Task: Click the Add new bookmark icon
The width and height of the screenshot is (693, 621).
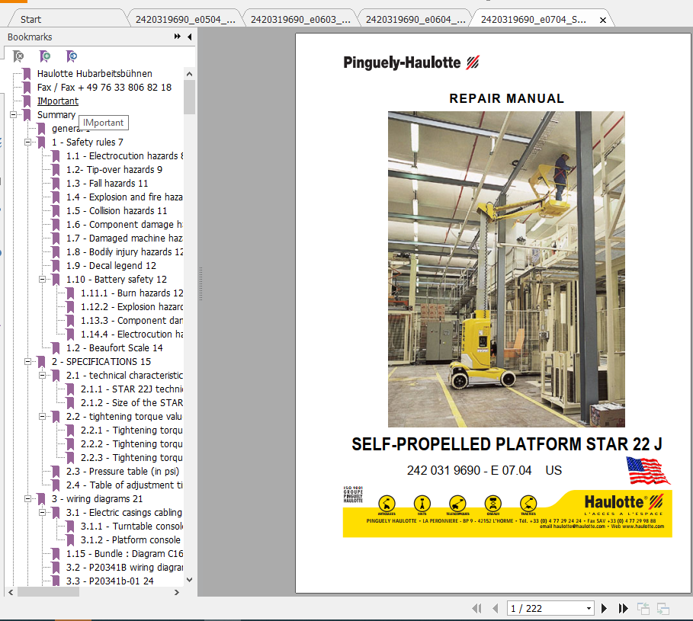Action: coord(46,56)
